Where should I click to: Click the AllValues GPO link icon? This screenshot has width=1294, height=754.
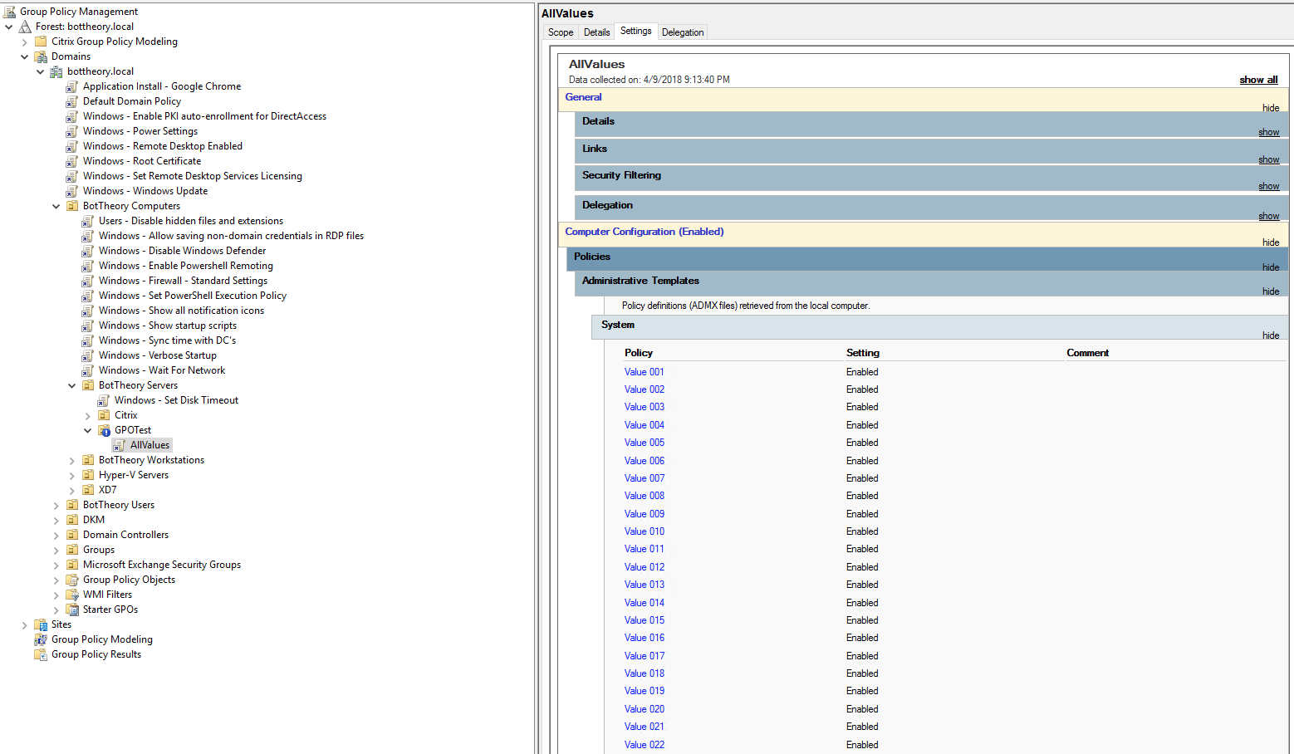(120, 445)
